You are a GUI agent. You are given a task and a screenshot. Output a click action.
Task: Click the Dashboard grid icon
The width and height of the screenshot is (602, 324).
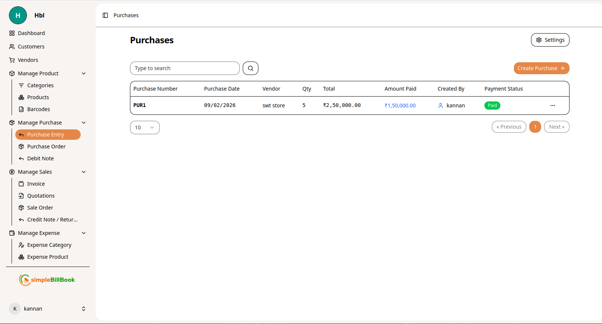coord(12,33)
